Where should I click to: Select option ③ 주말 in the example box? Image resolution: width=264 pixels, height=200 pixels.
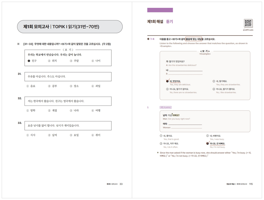click(74, 61)
